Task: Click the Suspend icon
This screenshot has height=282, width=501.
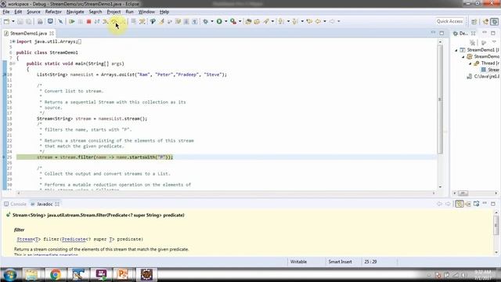Action: pyautogui.click(x=80, y=21)
